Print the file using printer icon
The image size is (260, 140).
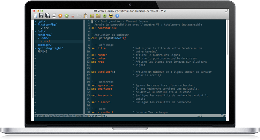54,16
